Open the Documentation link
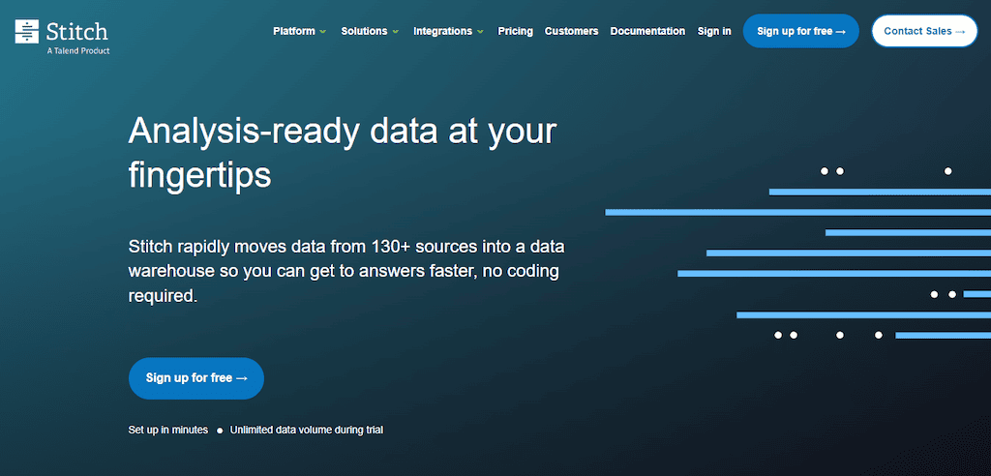The width and height of the screenshot is (991, 476). (x=647, y=31)
